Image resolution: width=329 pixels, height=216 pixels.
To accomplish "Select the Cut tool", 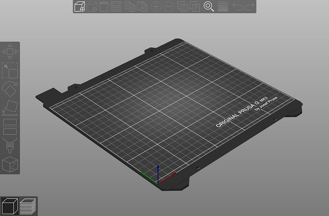I will (10, 127).
